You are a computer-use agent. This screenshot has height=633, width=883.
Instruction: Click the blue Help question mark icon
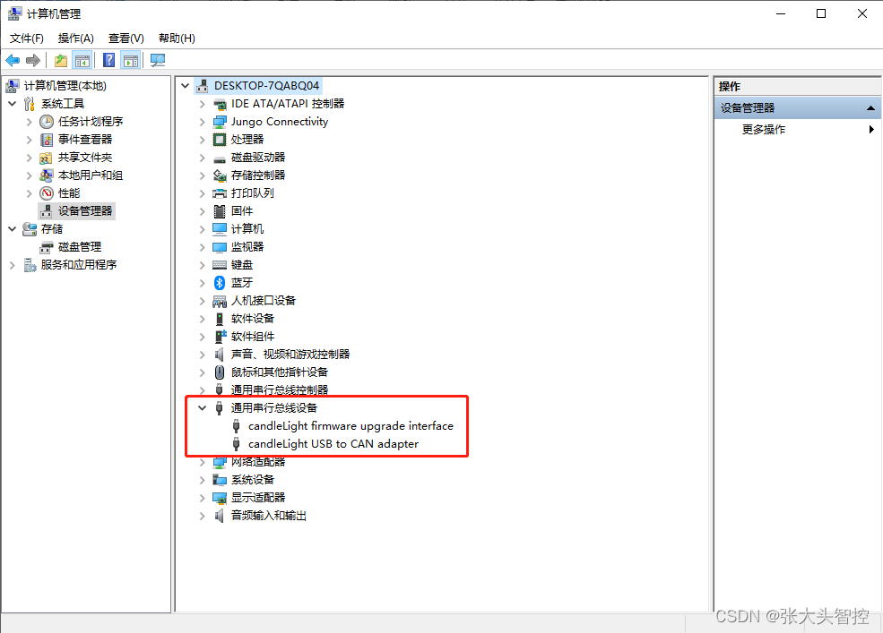pyautogui.click(x=109, y=60)
